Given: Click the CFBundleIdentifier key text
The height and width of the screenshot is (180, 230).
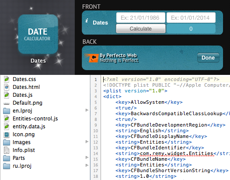Looking at the screenshot, I should coord(158,148).
